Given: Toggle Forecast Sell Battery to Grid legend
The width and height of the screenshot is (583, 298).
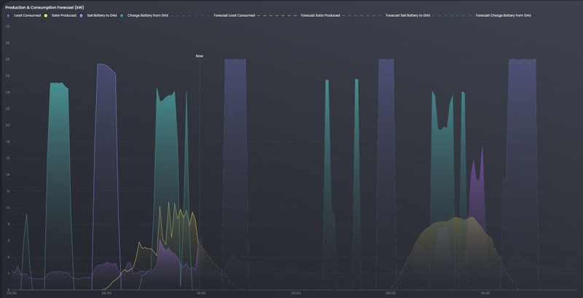Looking at the screenshot, I should (x=407, y=15).
